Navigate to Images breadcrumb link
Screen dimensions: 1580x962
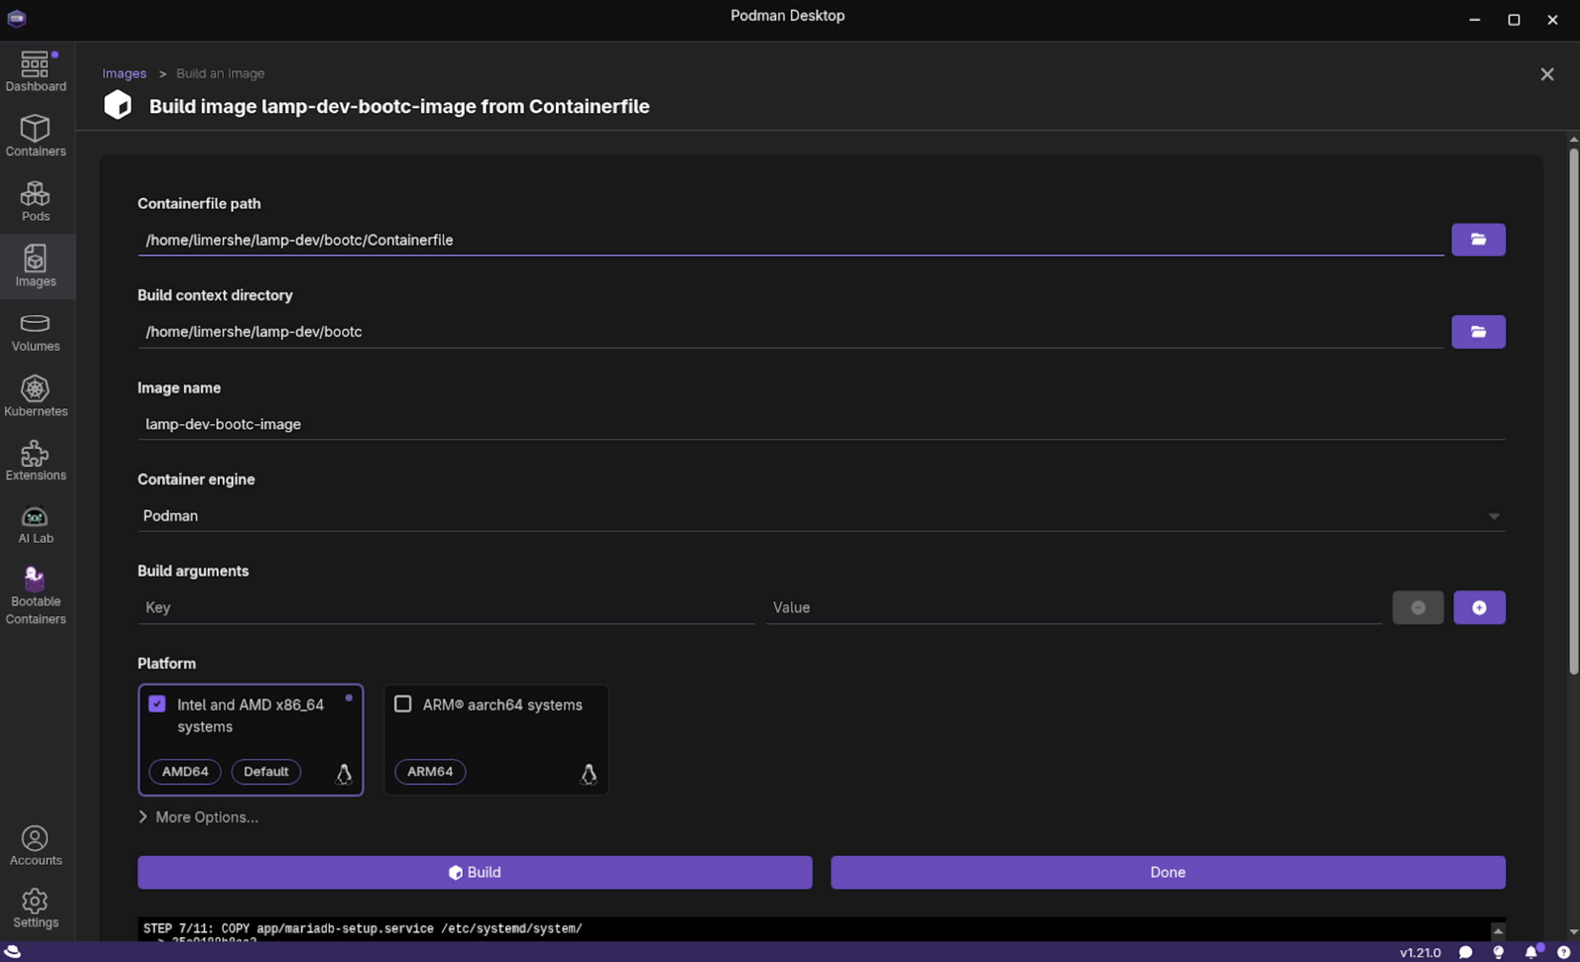pyautogui.click(x=125, y=73)
